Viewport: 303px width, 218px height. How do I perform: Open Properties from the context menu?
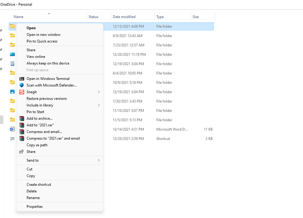tap(35, 206)
